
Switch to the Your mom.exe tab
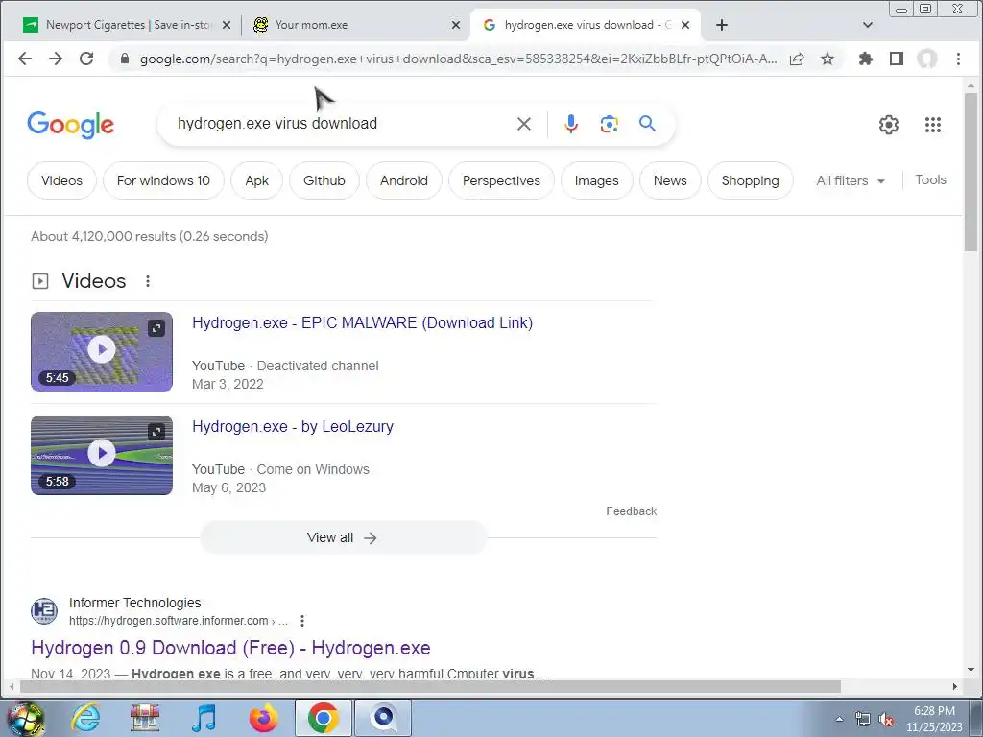[x=355, y=25]
